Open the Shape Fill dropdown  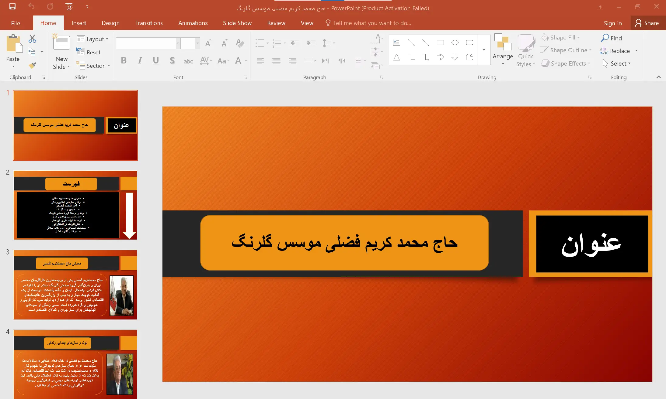[x=560, y=38]
